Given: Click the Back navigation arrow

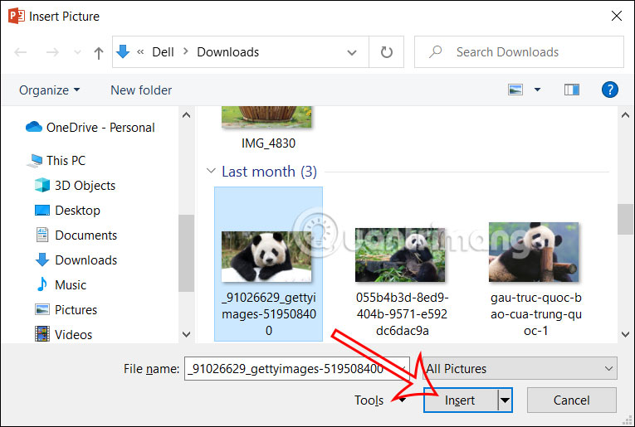Looking at the screenshot, I should (x=20, y=52).
